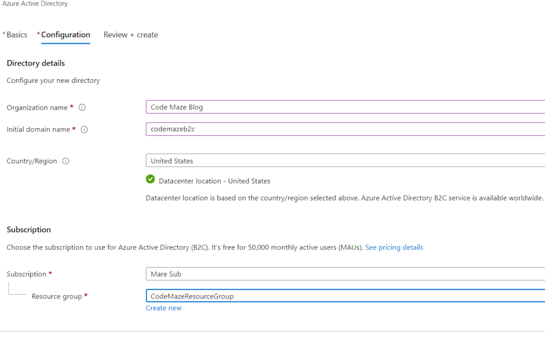Viewport: 545px width, 341px height.
Task: Click the Organization name info icon
Action: 82,108
